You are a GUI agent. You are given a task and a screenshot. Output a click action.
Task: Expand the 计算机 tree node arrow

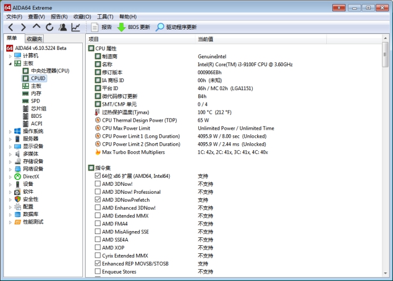pos(10,56)
